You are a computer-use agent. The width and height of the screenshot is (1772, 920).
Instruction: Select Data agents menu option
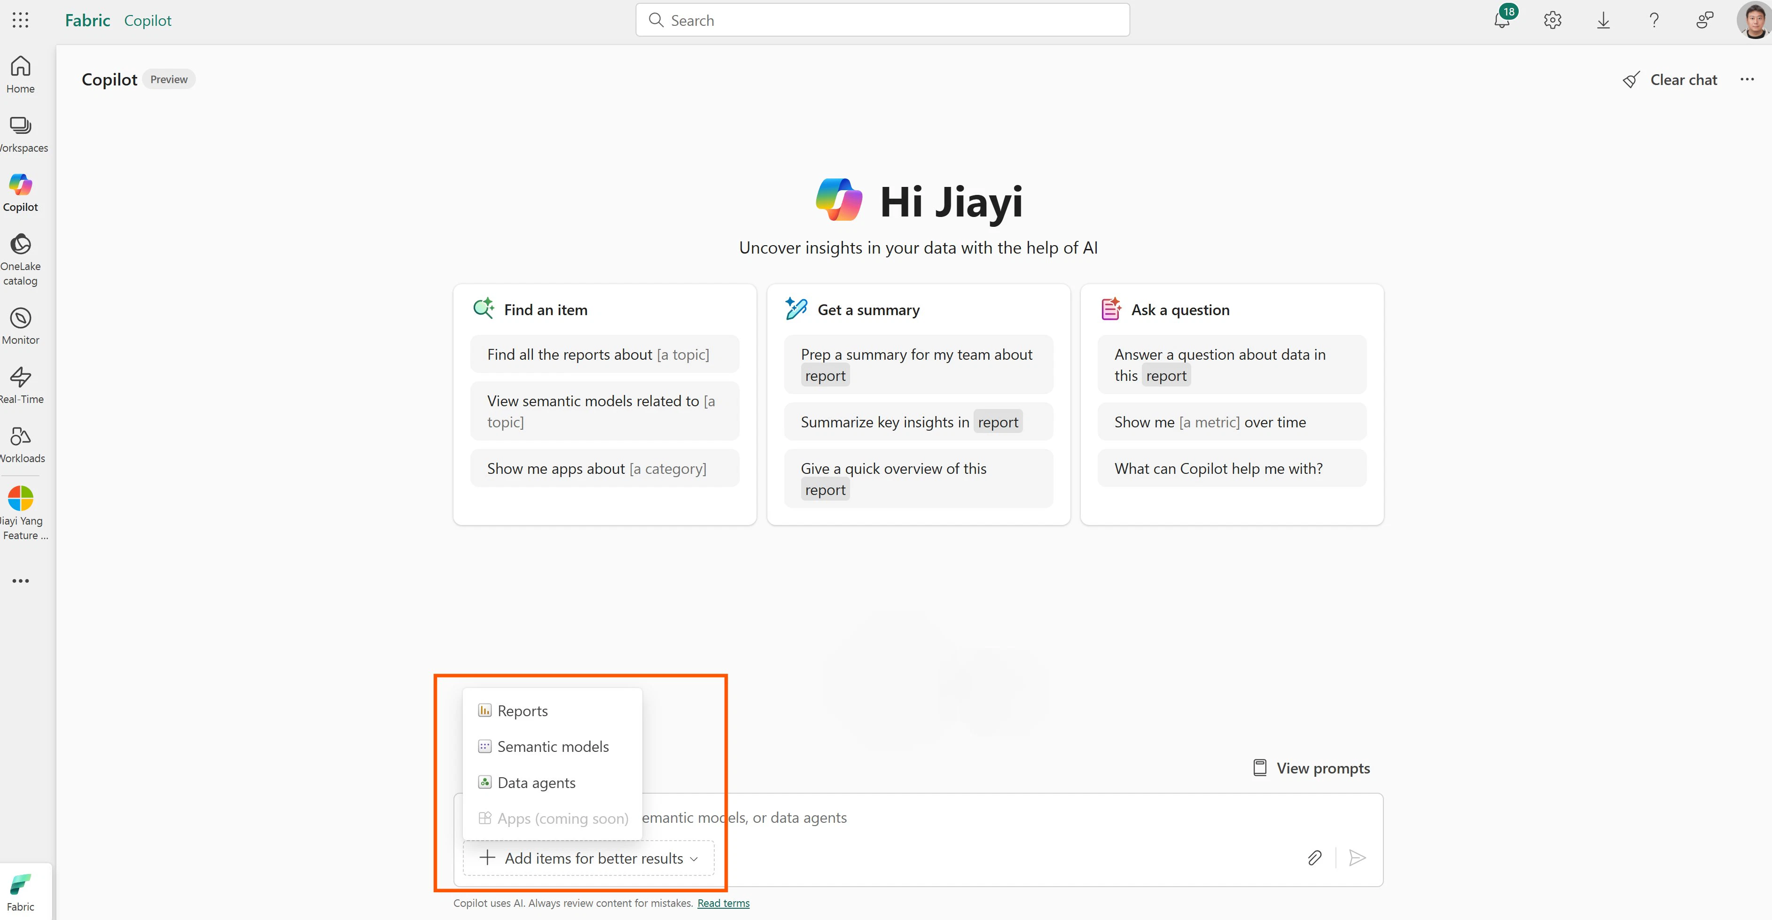click(536, 782)
